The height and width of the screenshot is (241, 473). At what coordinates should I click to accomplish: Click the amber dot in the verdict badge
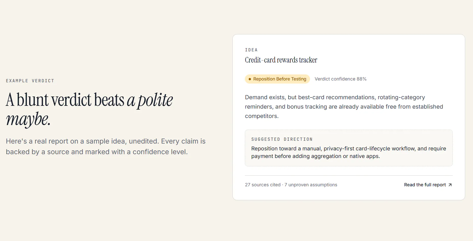click(250, 79)
